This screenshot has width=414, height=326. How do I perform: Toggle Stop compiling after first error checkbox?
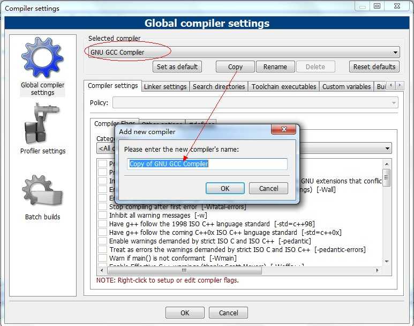102,207
